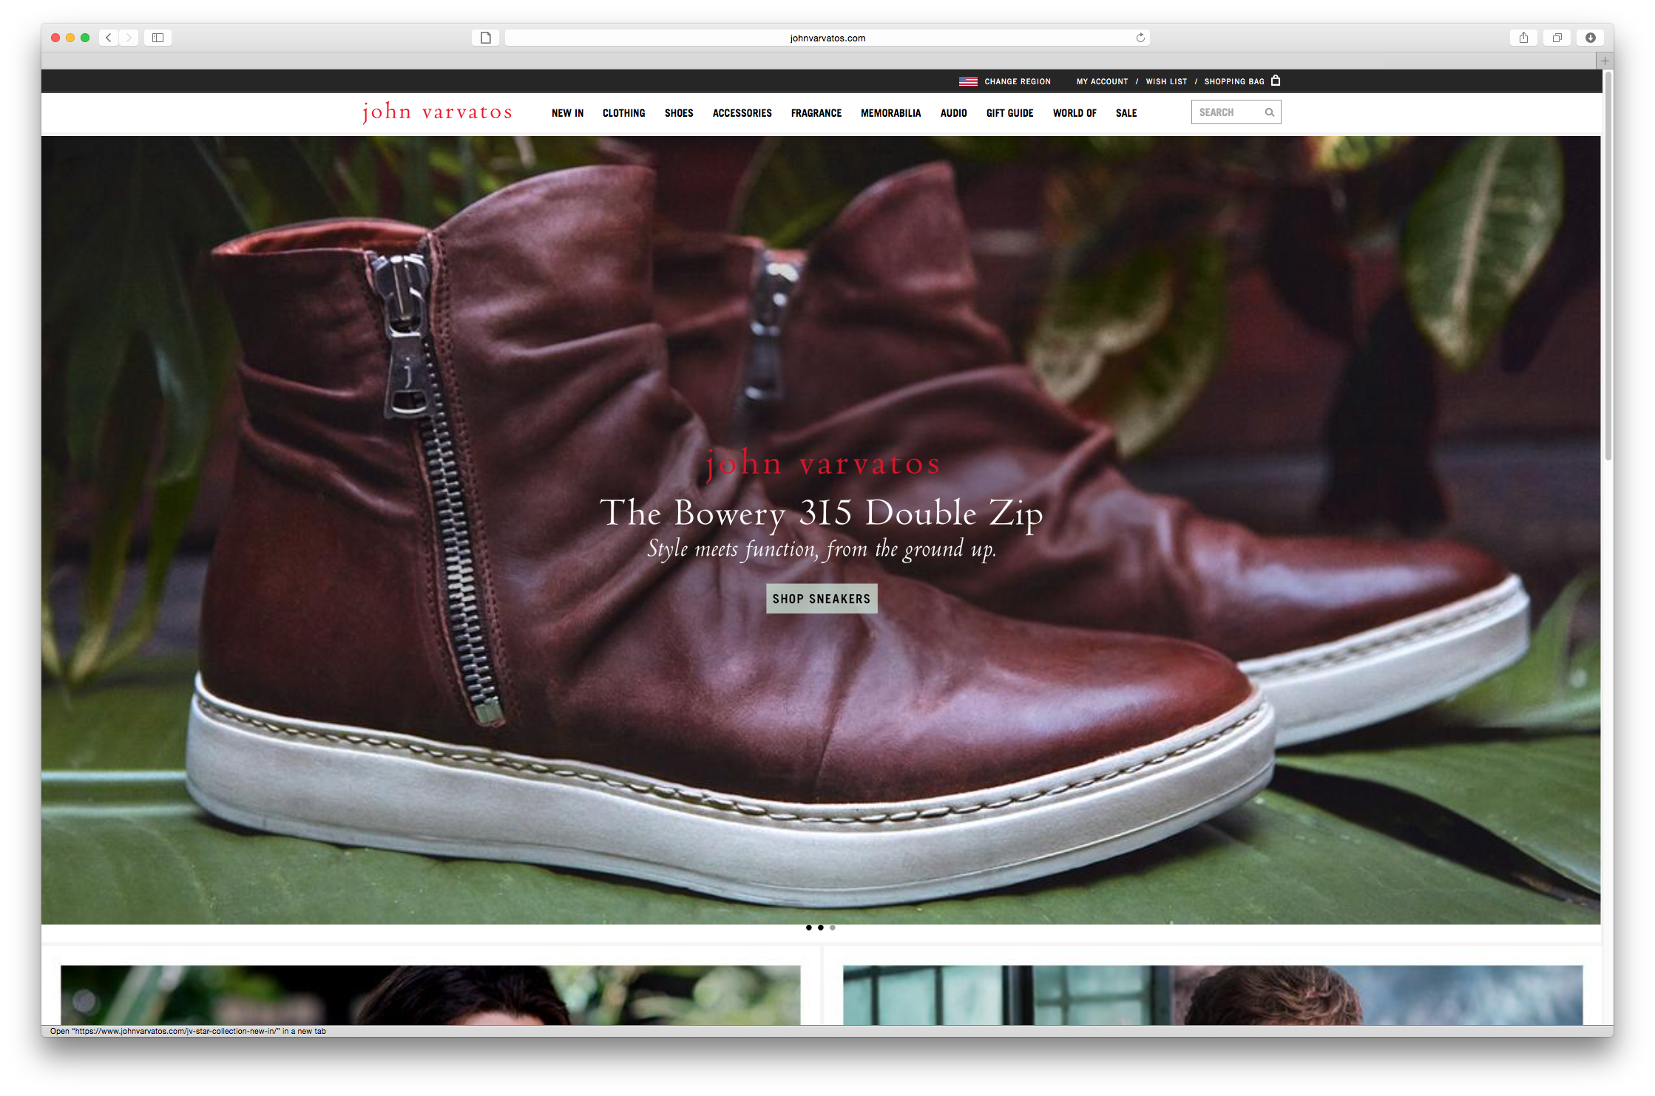
Task: Select the second carousel slide dot
Action: pos(820,927)
